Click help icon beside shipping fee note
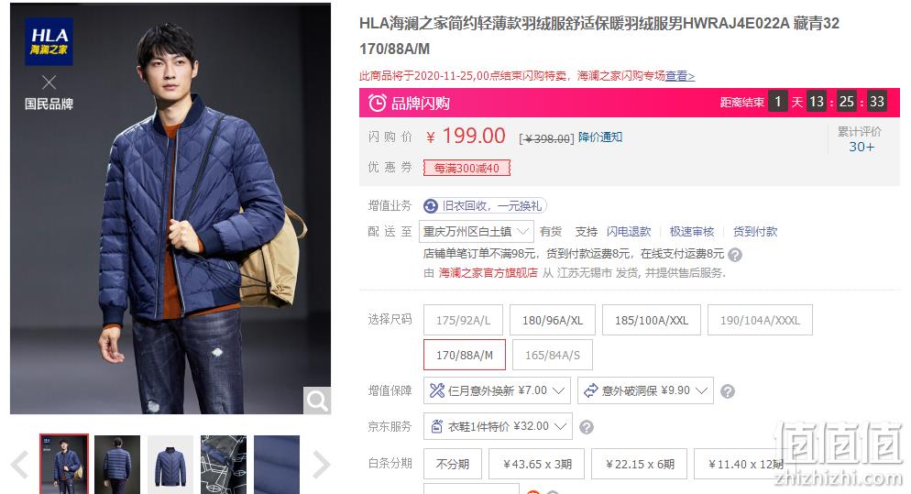Image resolution: width=911 pixels, height=494 pixels. tap(735, 255)
